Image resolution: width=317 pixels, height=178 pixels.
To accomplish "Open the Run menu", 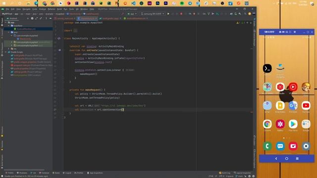I will pos(65,9).
